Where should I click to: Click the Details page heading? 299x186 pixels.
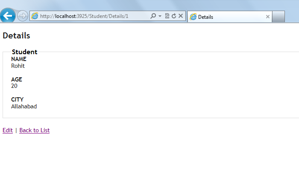(x=16, y=36)
